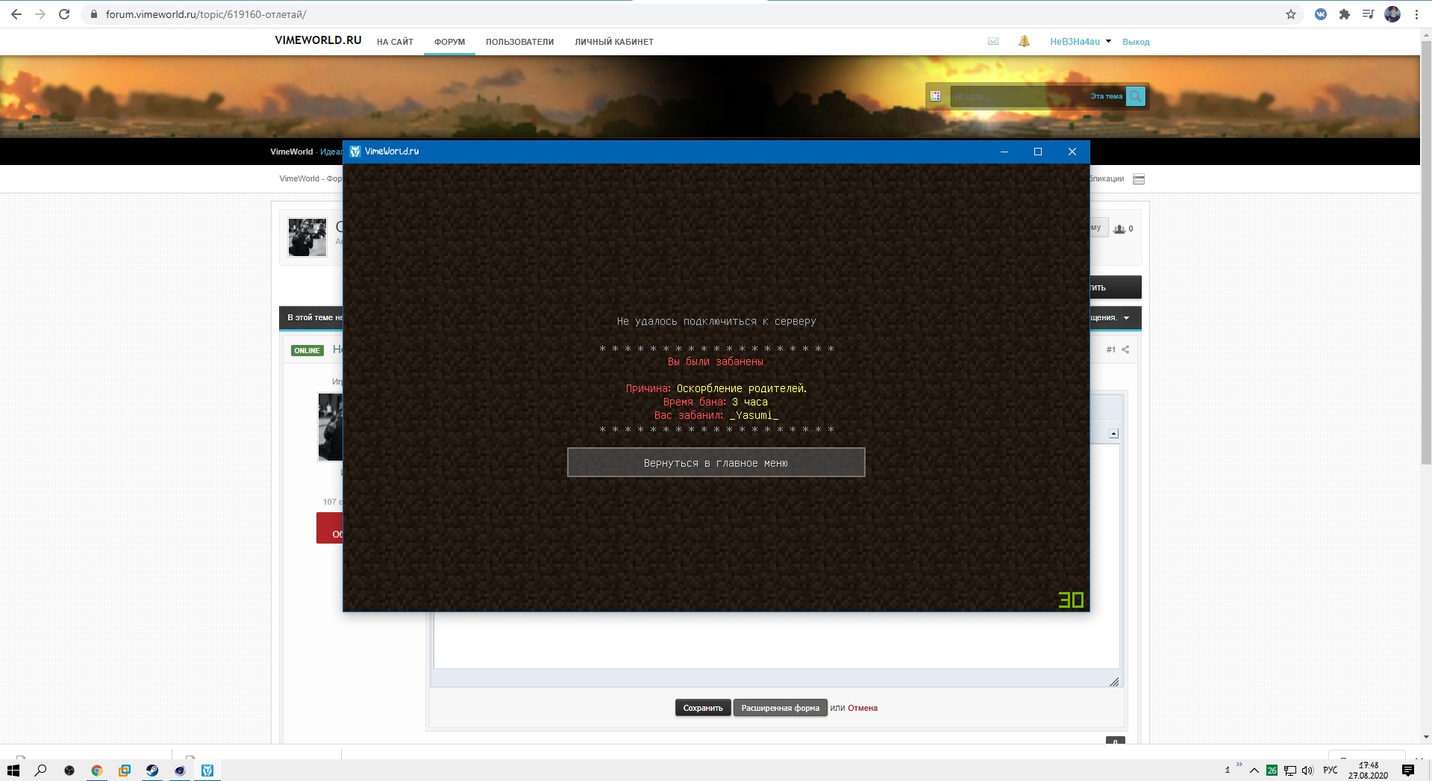
Task: Open the НА САЙТ menu item
Action: tap(395, 42)
